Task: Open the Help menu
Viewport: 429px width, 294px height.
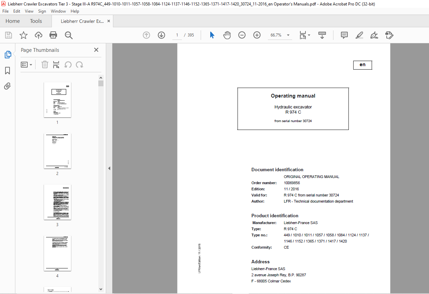Action: click(75, 11)
